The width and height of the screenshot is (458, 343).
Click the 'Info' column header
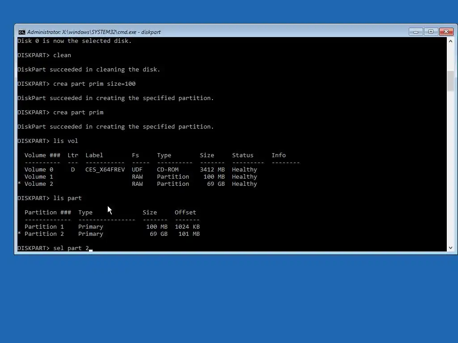coord(279,155)
